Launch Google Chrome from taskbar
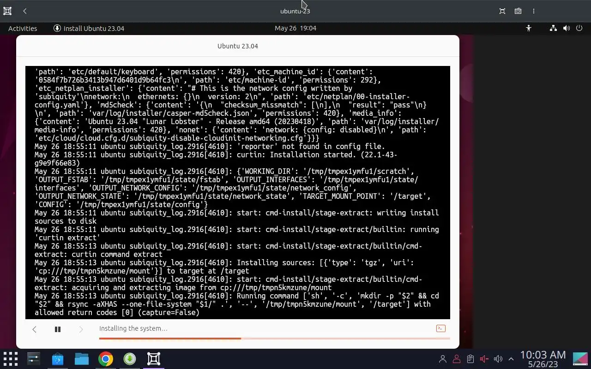 click(x=106, y=359)
